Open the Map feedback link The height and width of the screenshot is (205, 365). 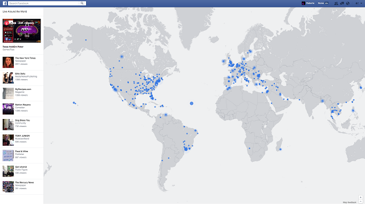[x=350, y=203]
